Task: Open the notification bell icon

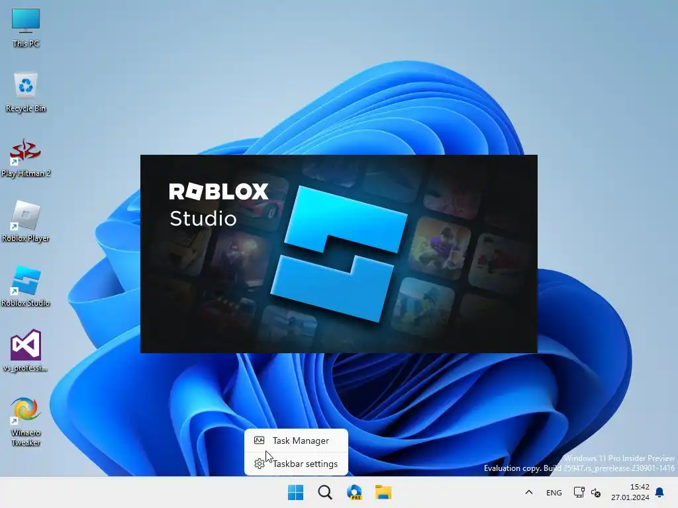Action: (x=660, y=492)
